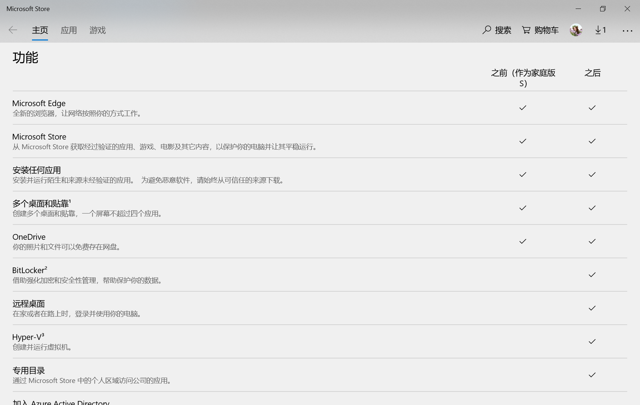Close the Microsoft Store window
Screen dimensions: 640x405
pyautogui.click(x=627, y=9)
